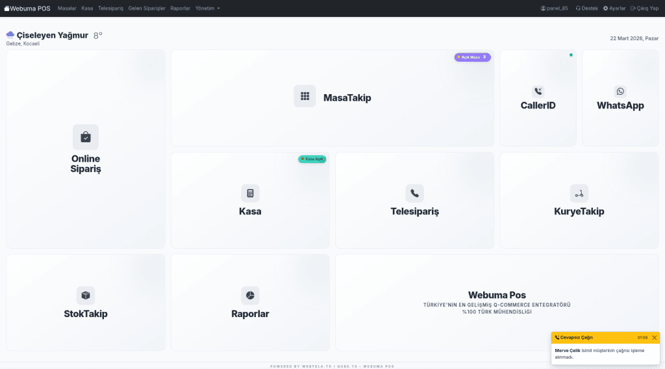Click the Merve Çelik missed call message
The image size is (665, 369).
pos(599,353)
